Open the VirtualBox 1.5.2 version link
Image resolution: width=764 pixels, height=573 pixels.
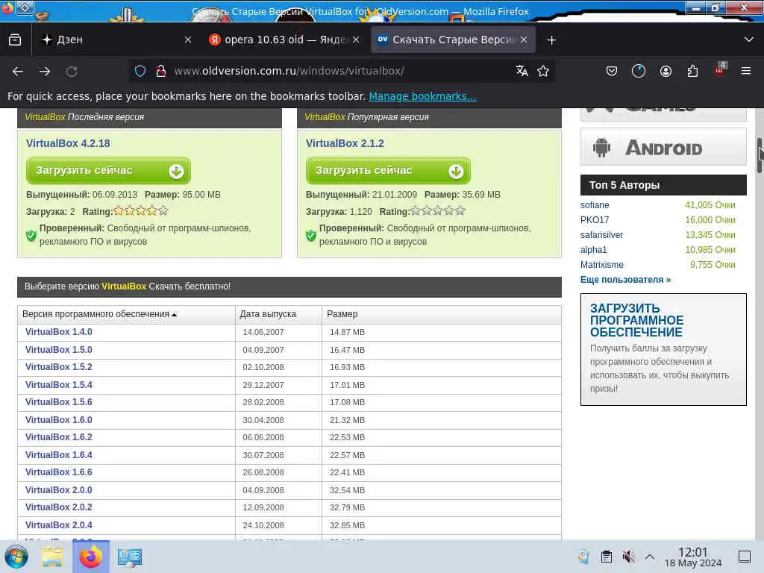point(58,367)
